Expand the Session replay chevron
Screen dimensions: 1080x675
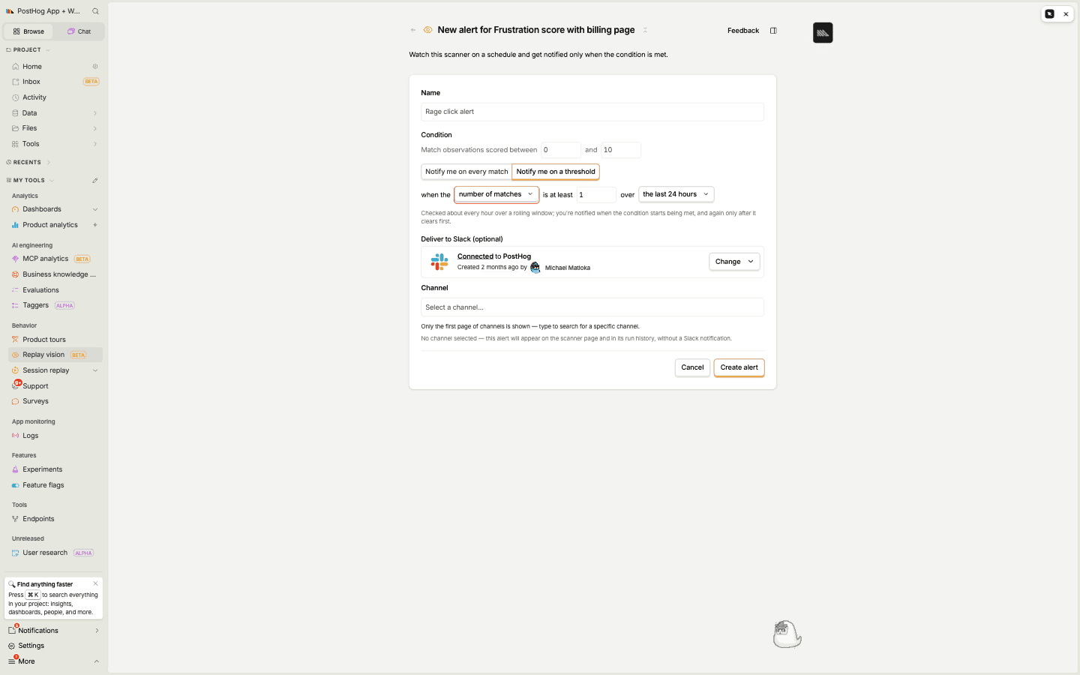coord(95,370)
